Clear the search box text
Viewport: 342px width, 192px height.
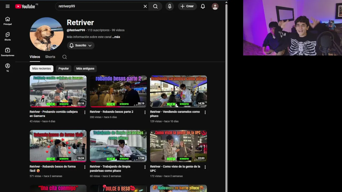point(145,6)
